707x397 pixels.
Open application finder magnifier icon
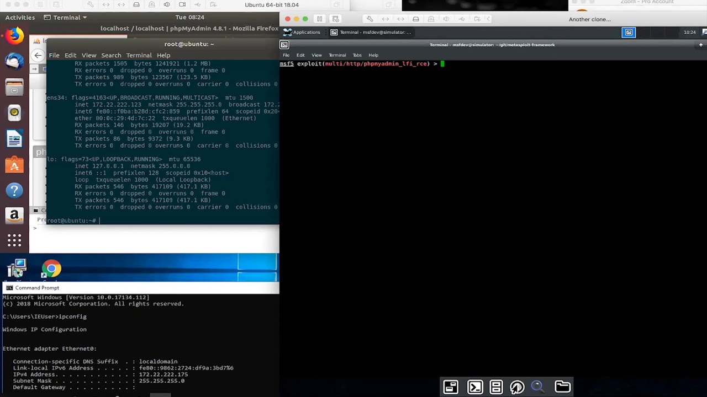pos(538,387)
